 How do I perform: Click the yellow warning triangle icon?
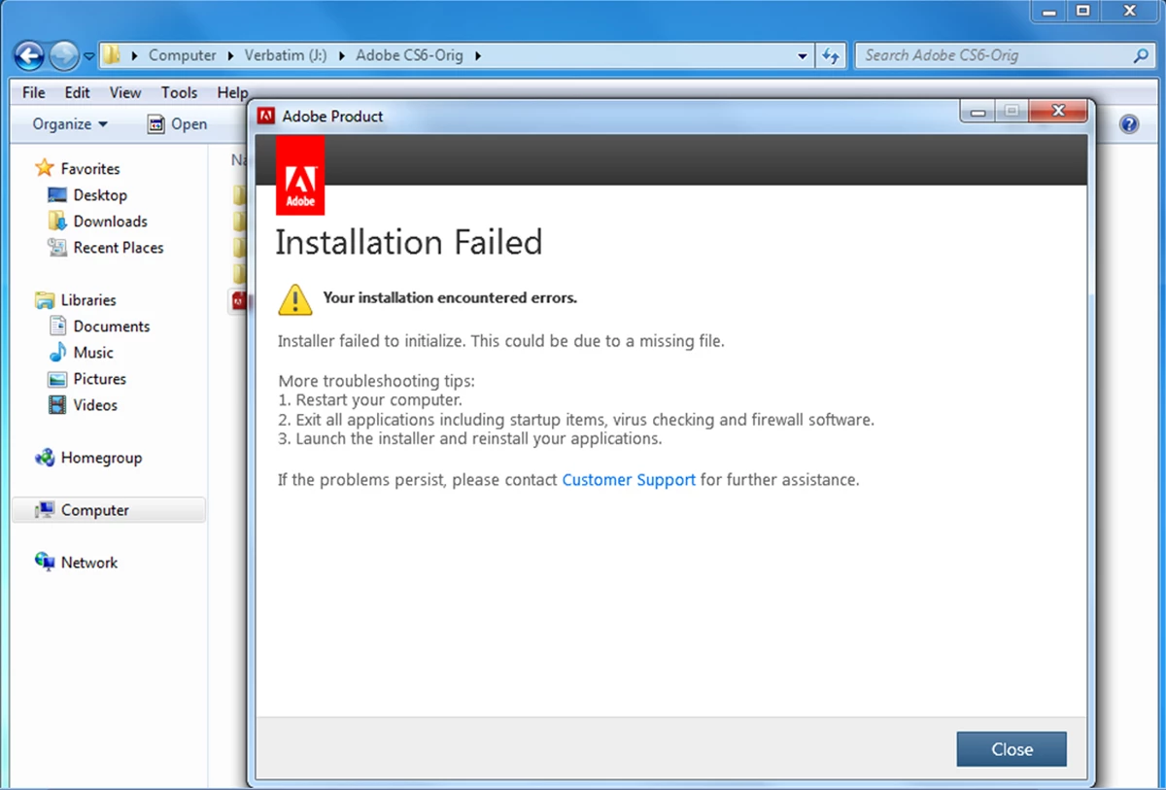295,300
